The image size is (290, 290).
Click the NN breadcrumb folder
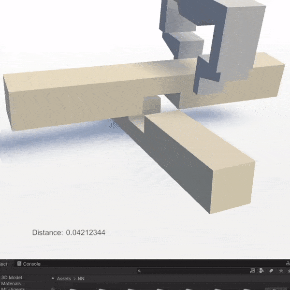[x=81, y=279]
